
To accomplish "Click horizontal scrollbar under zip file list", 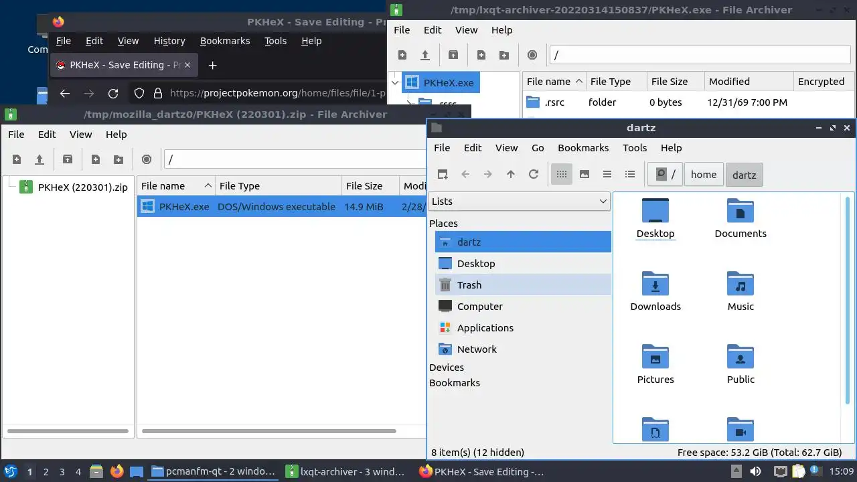I will point(269,431).
